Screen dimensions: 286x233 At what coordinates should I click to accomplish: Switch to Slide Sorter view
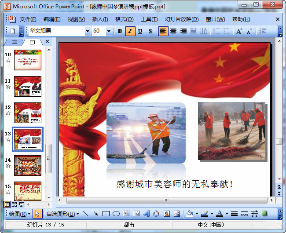(14, 204)
